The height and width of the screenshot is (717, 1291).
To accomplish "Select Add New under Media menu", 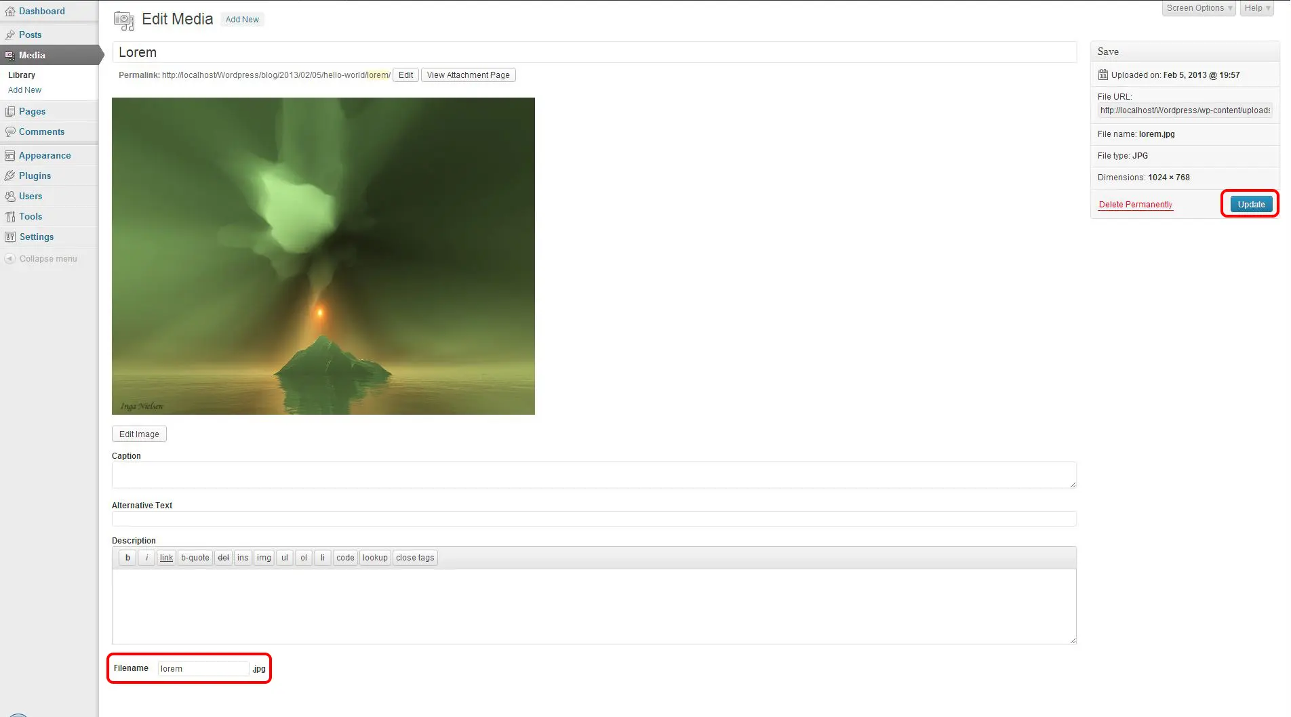I will point(24,89).
